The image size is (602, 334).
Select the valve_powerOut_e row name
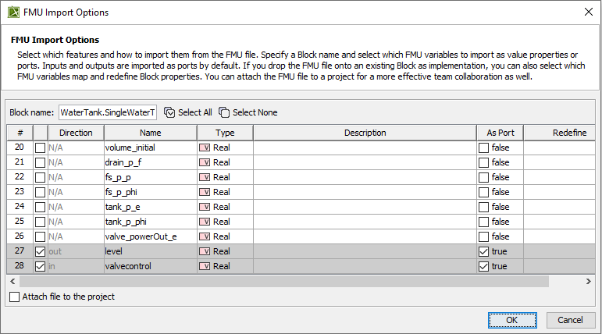click(x=141, y=236)
